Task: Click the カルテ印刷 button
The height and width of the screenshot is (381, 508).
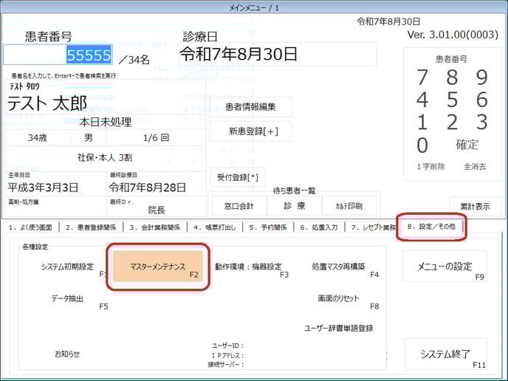Action: click(x=350, y=206)
